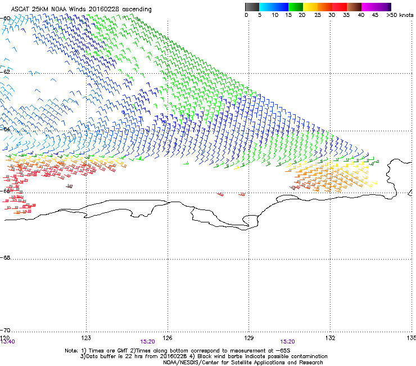Click the 'NOAA/NESDIS/Center for Satellite Applications and Research' credit

coord(243,363)
